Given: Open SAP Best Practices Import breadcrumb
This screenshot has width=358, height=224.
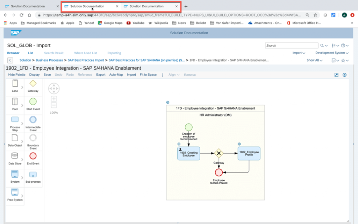Looking at the screenshot, I should tap(86, 60).
